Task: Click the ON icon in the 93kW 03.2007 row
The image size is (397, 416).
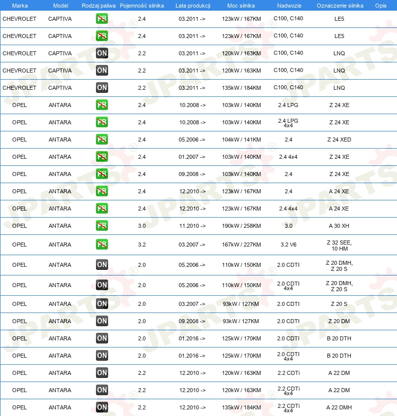Action: (102, 304)
